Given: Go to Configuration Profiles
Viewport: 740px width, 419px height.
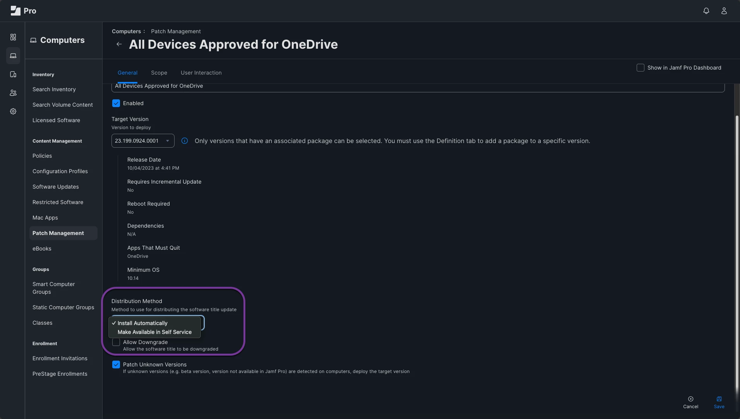Looking at the screenshot, I should coord(60,171).
